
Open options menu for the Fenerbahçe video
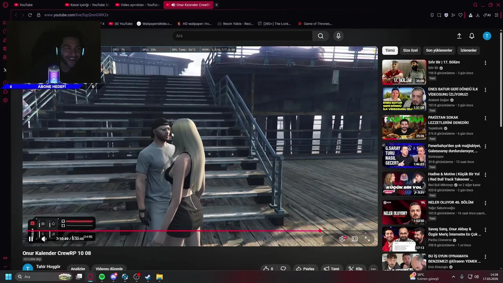coord(485,146)
